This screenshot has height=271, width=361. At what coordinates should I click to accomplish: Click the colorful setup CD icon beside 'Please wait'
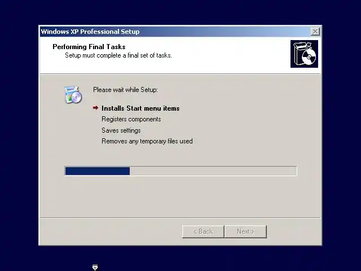tap(73, 94)
